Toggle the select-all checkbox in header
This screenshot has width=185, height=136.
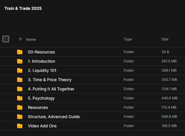tap(6, 39)
